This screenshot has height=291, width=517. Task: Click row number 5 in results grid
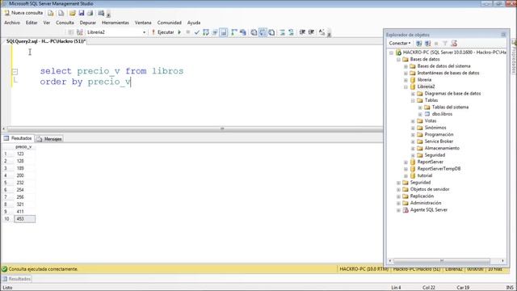click(7, 183)
